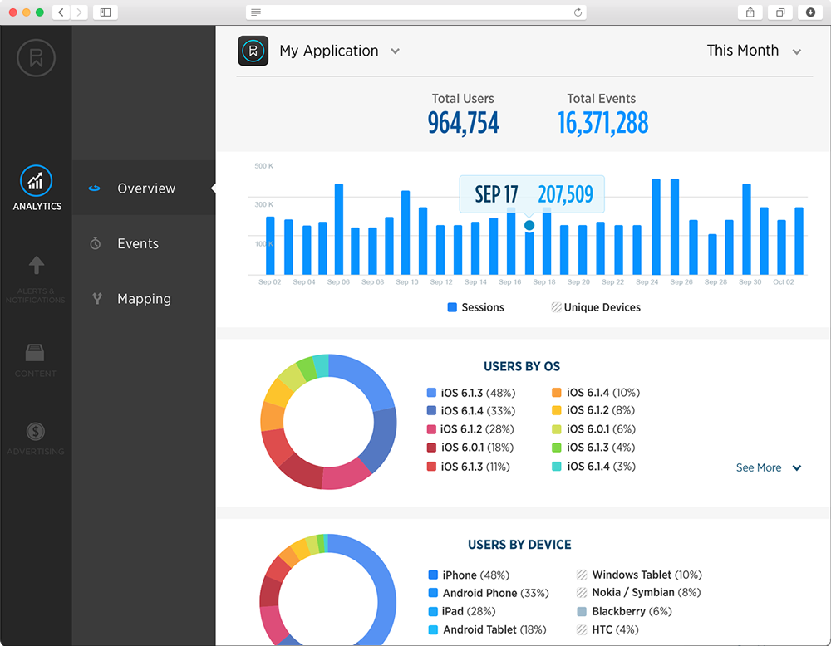Expand the My Application dropdown

(396, 51)
